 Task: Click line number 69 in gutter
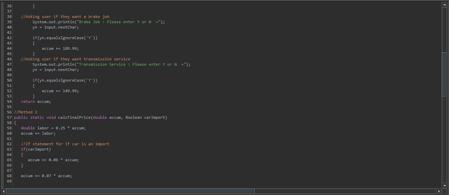click(9, 181)
